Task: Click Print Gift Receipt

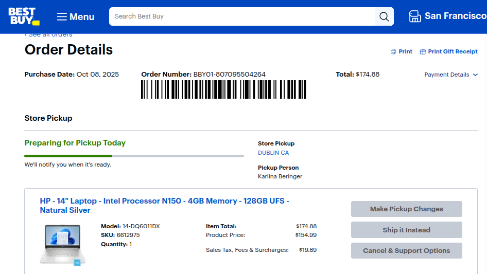Action: pyautogui.click(x=448, y=51)
